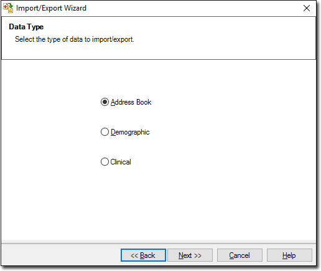This screenshot has width=321, height=271.
Task: Choose the Demographic radio button circle
Action: (105, 132)
